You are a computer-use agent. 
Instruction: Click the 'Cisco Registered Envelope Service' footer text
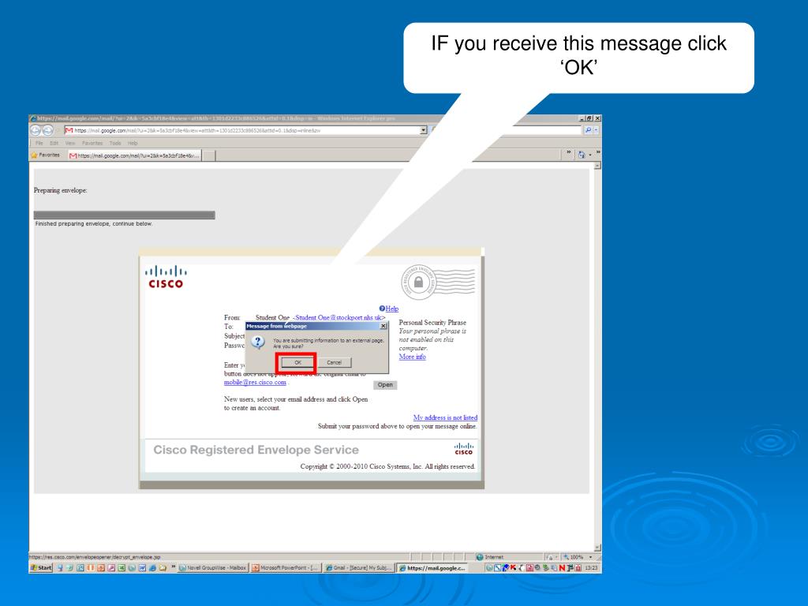(256, 450)
